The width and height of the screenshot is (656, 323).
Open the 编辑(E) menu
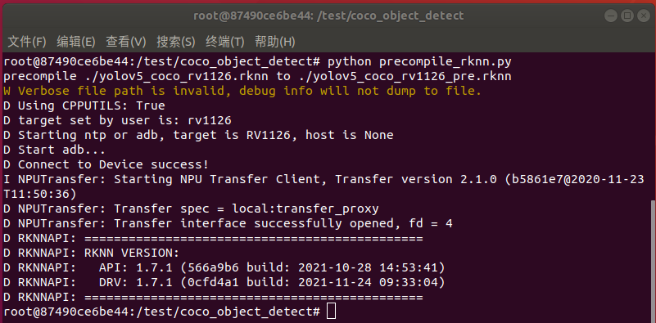point(76,42)
